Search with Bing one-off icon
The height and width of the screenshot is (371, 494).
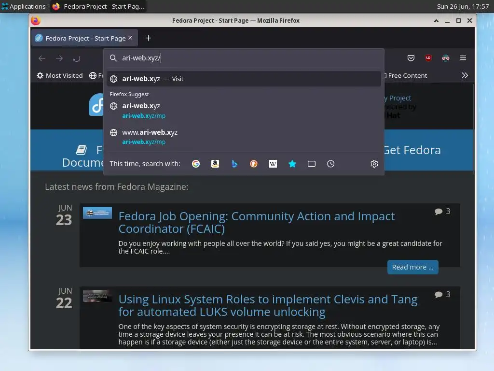pyautogui.click(x=234, y=164)
